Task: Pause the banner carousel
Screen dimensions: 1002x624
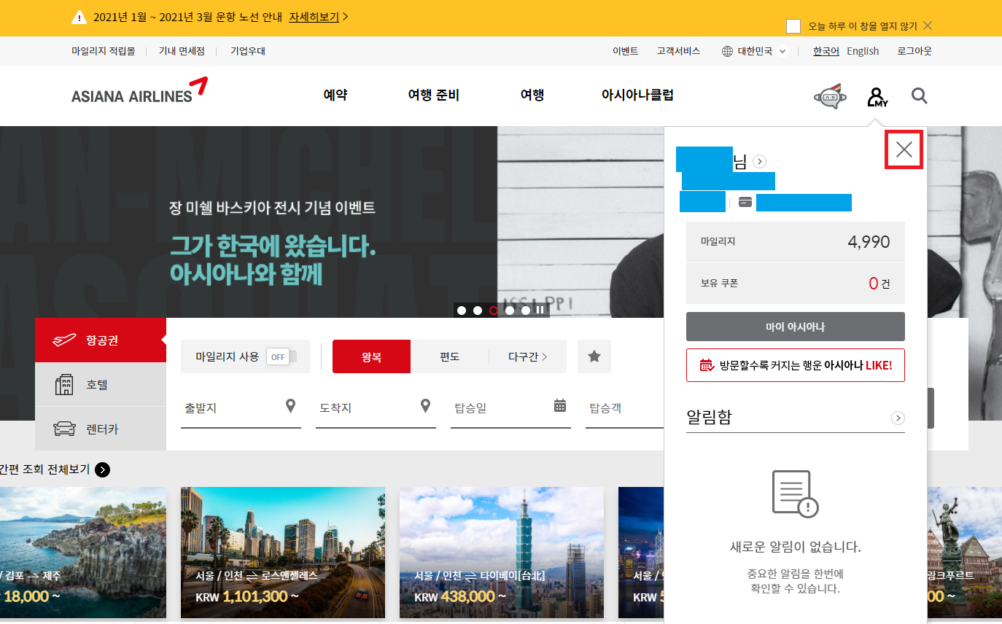Action: point(540,311)
